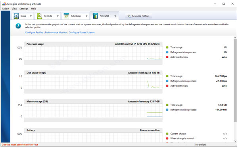The height and width of the screenshot is (148, 238).
Task: Click the 'No actions' status bar text
Action: coord(201,144)
